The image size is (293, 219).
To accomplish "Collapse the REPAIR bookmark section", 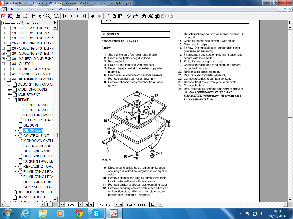I will [9, 100].
